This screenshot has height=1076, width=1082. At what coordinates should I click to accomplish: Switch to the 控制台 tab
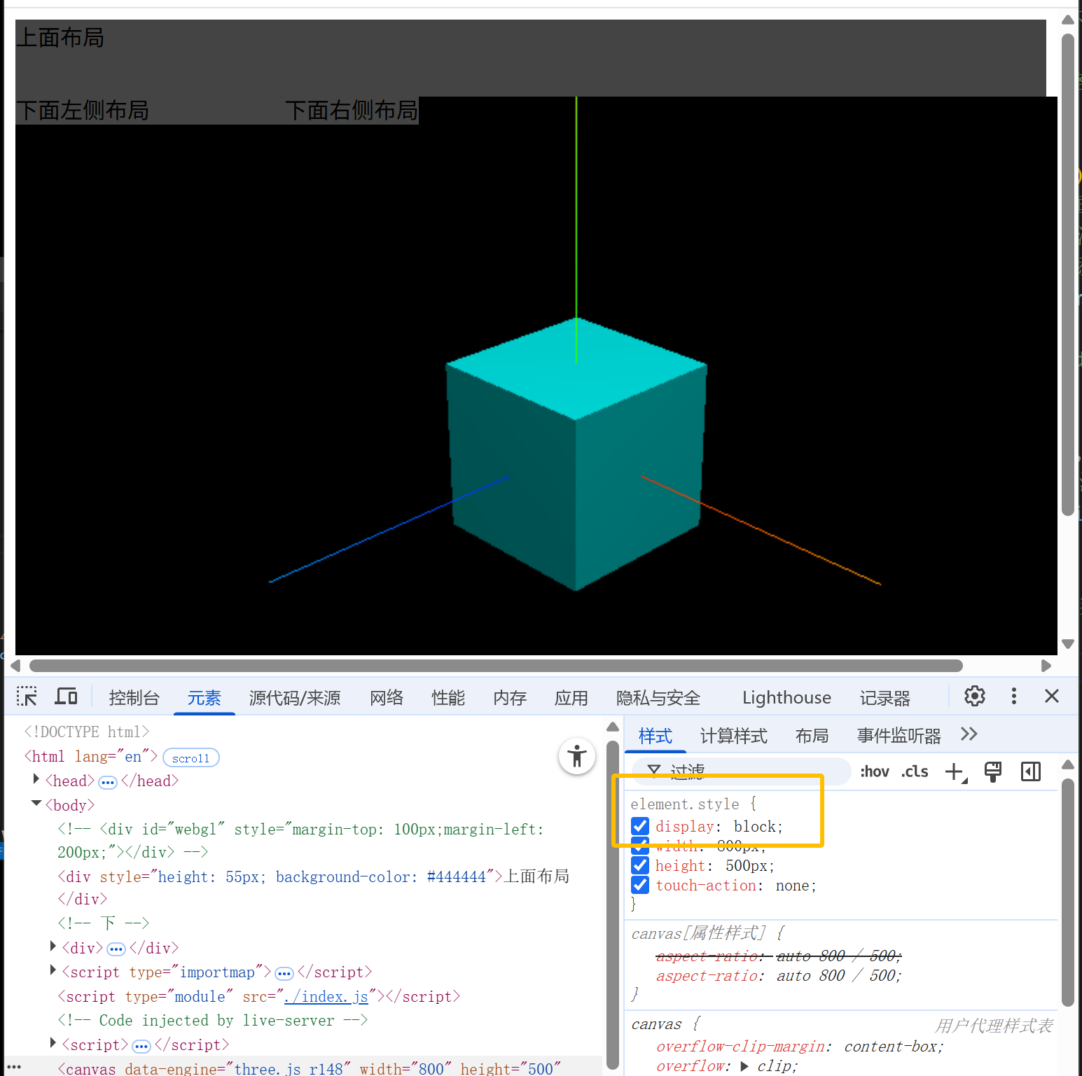[134, 698]
